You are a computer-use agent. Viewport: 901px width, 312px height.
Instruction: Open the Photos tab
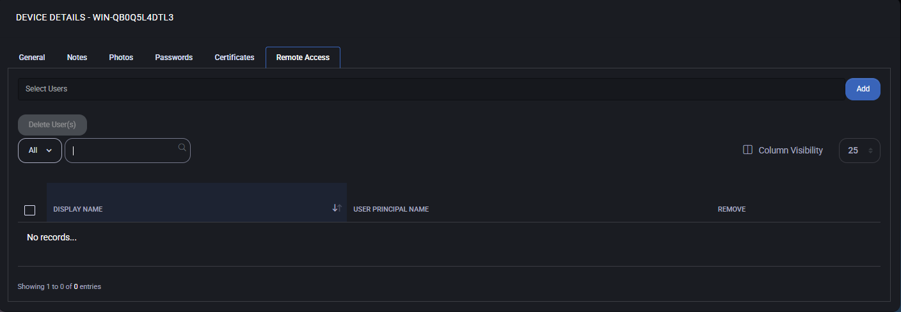tap(121, 58)
